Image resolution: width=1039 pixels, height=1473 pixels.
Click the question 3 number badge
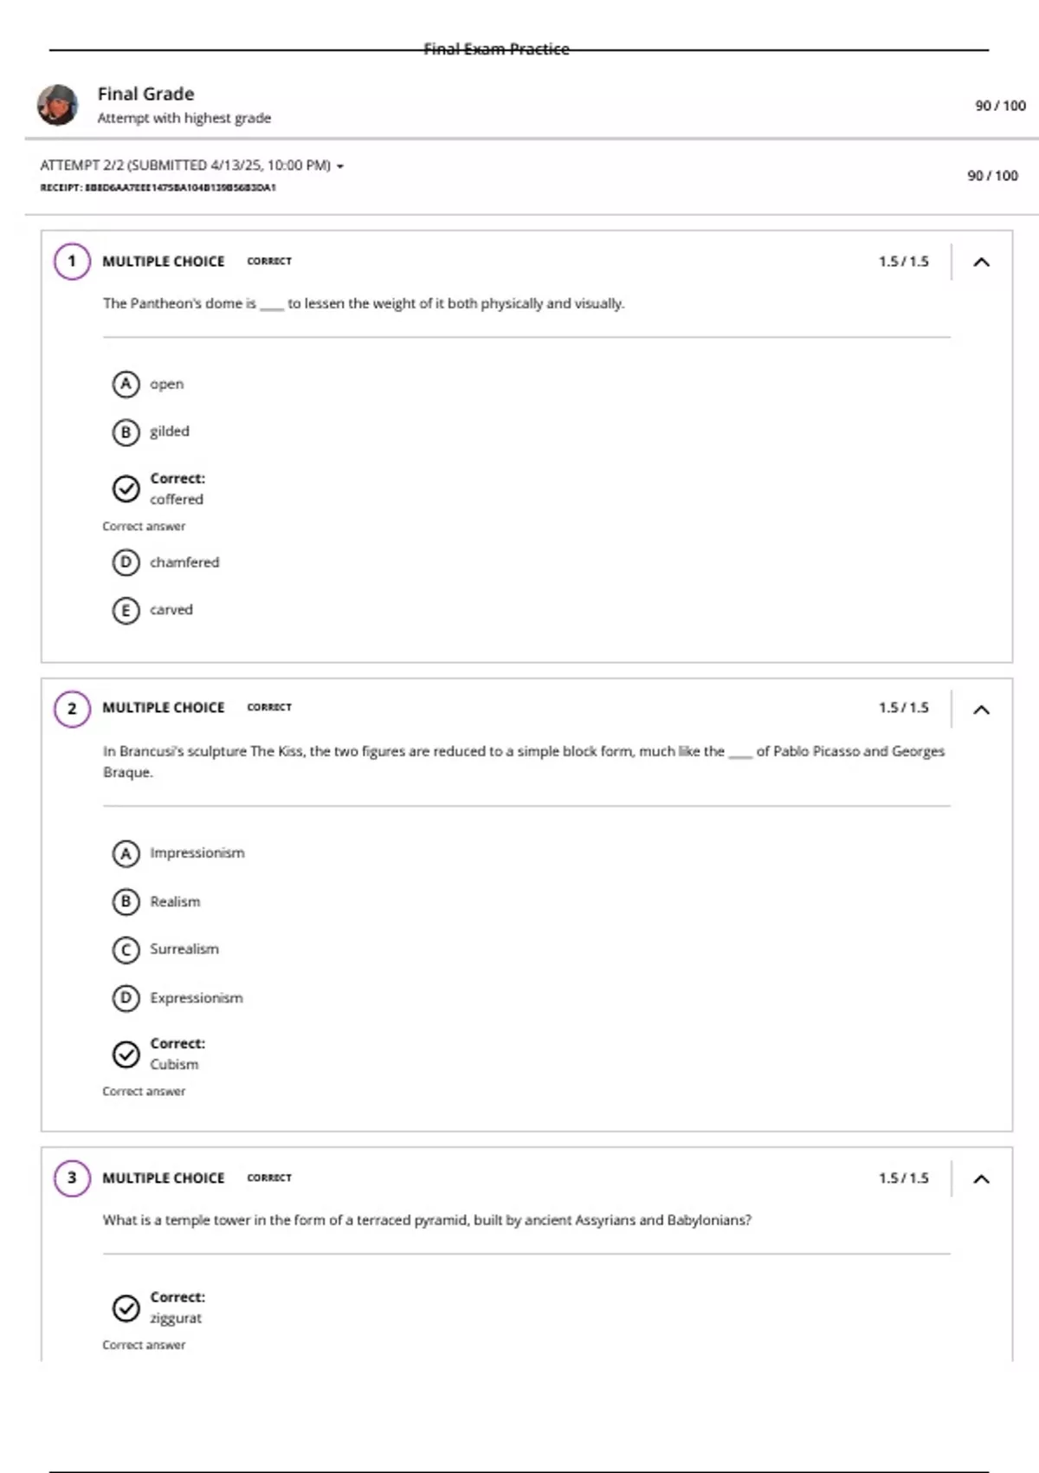72,1178
